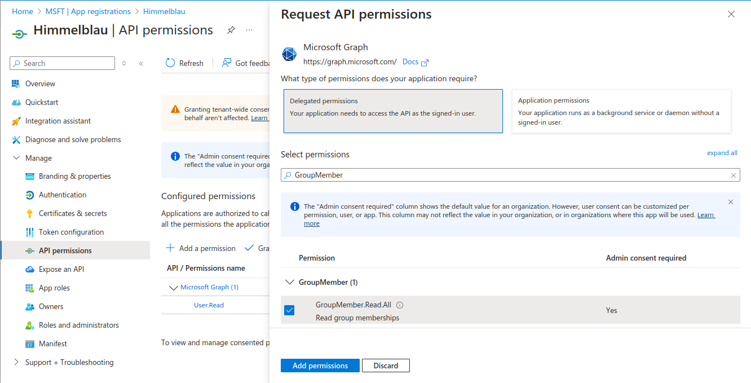This screenshot has height=383, width=751.
Task: Open the User.Read permission link
Action: pos(209,305)
